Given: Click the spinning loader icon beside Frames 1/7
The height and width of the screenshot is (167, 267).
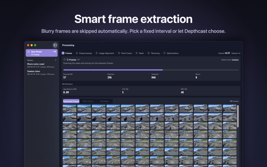Looking at the screenshot, I should click(64, 60).
